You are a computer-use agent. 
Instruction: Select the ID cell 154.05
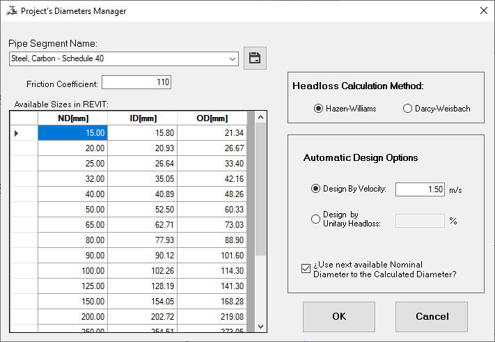pos(143,302)
